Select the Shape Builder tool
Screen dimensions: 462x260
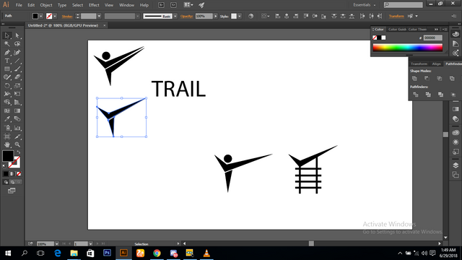(7, 103)
